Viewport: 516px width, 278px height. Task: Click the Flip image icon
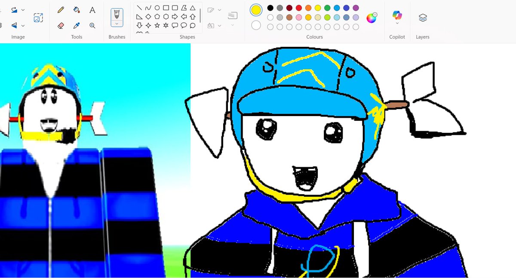[14, 25]
